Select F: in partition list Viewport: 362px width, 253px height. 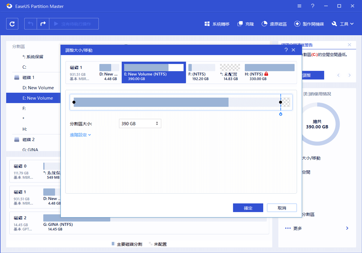24,108
